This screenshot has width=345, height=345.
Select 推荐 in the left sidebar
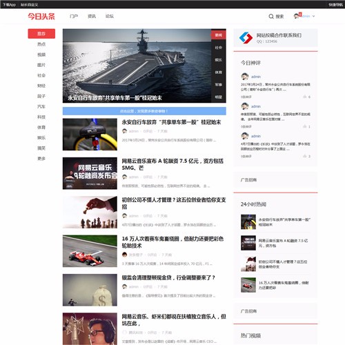[x=41, y=34]
